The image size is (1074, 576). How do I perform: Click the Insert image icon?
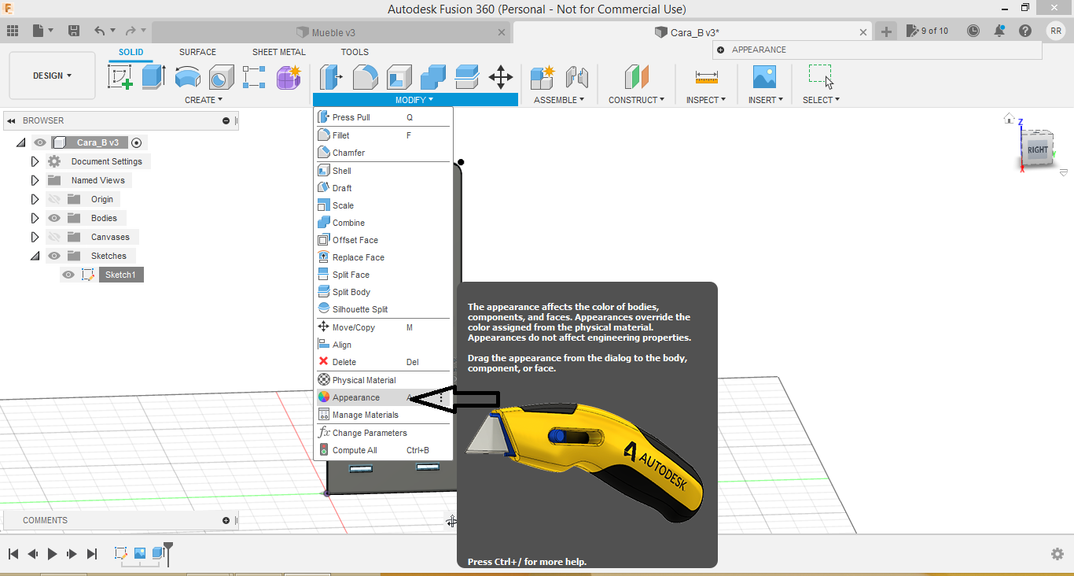(x=763, y=76)
